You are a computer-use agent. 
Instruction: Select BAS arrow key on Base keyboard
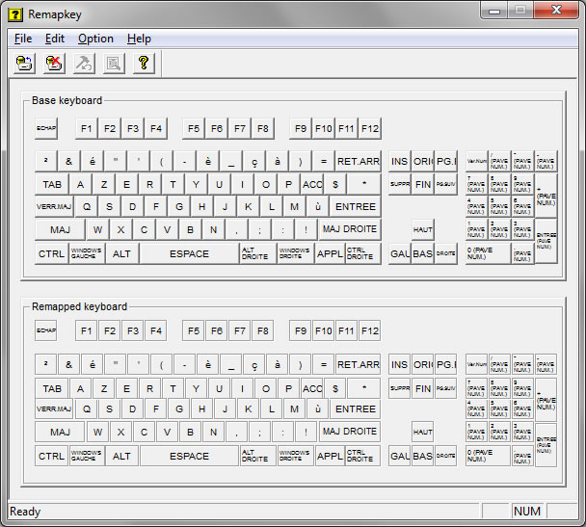423,254
